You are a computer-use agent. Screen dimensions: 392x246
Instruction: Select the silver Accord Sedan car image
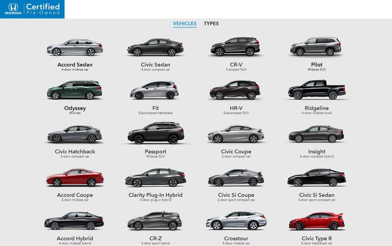point(75,47)
